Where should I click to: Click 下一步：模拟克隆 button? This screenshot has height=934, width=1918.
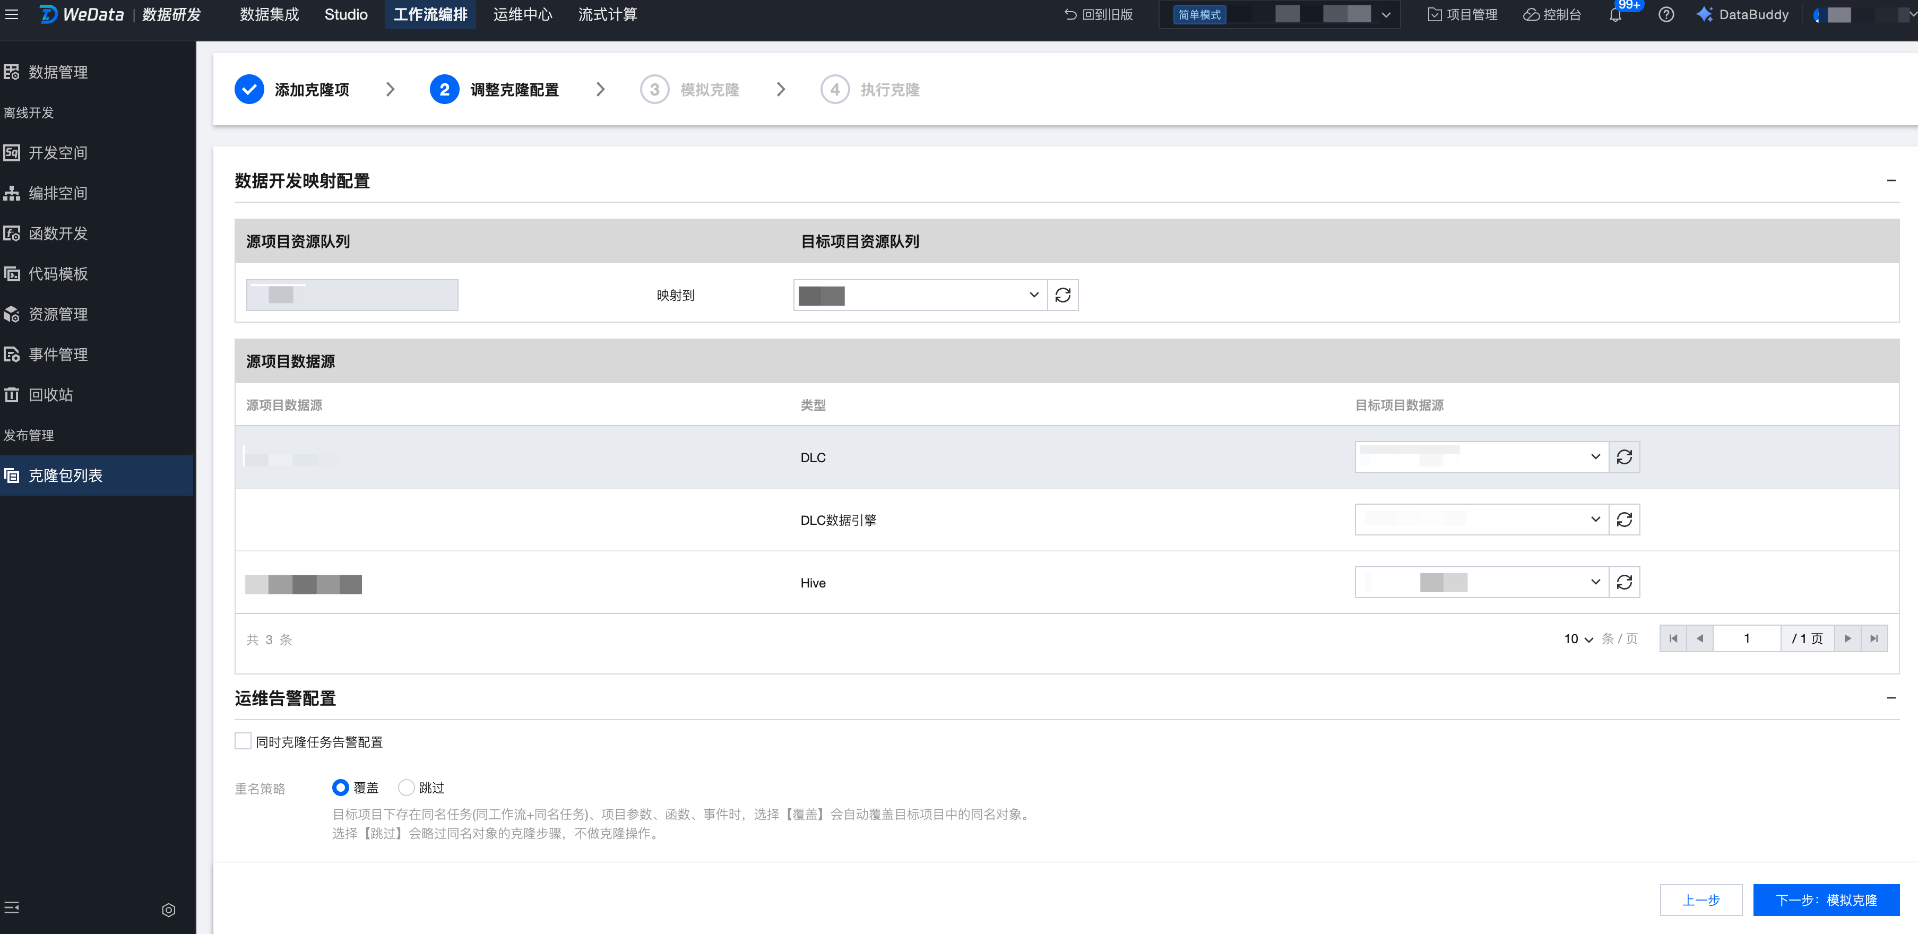1826,900
